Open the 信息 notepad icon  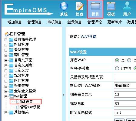80,6
